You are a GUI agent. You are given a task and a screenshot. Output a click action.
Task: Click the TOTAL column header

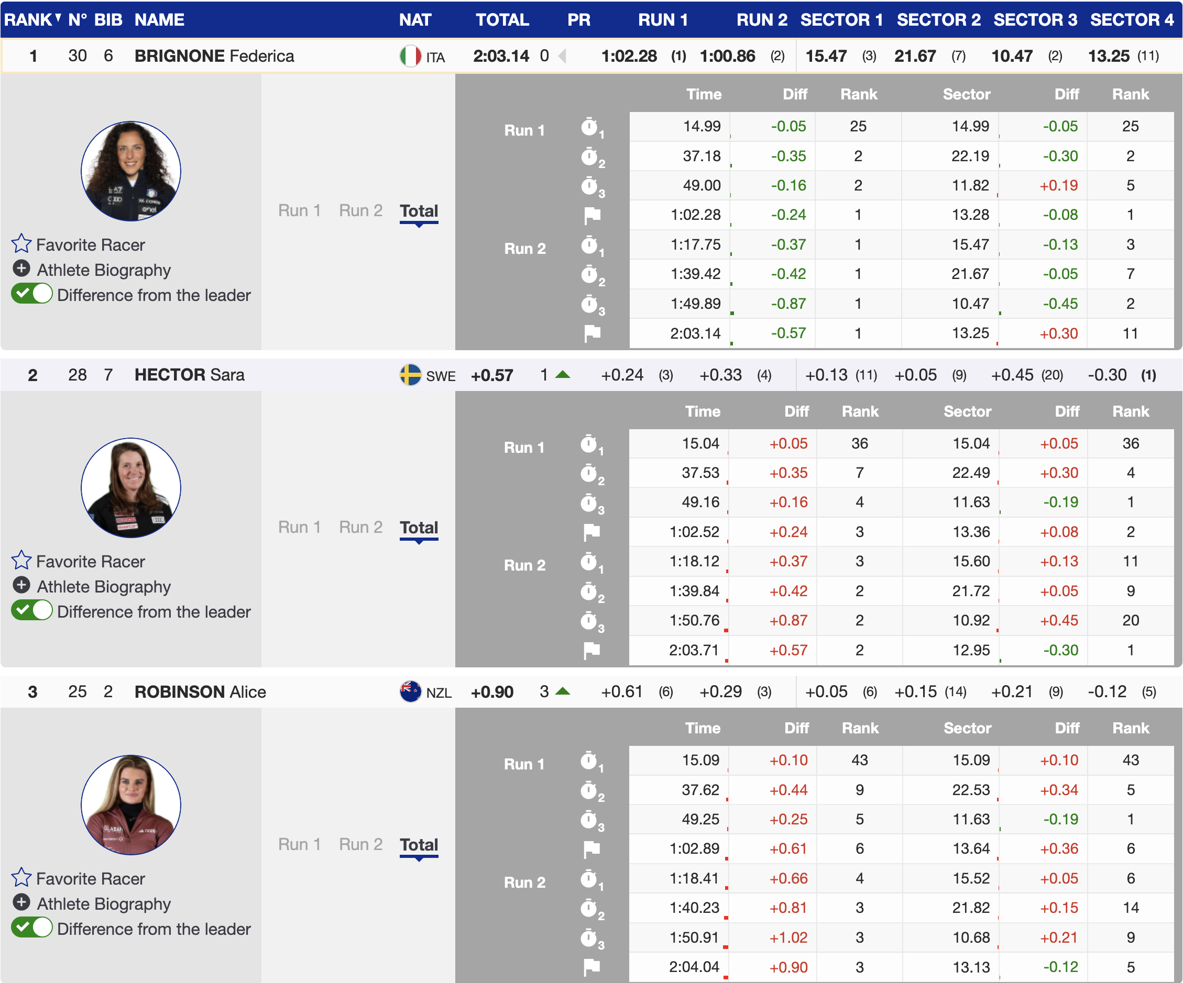click(x=502, y=20)
